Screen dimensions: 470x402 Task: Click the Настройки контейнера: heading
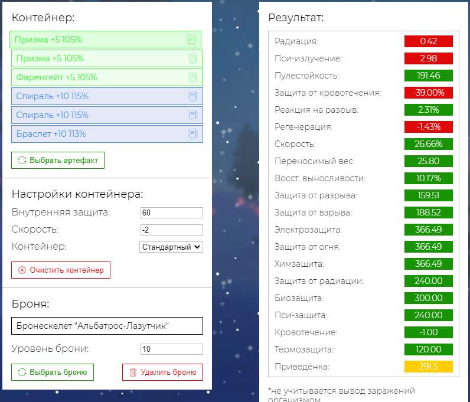tap(77, 194)
